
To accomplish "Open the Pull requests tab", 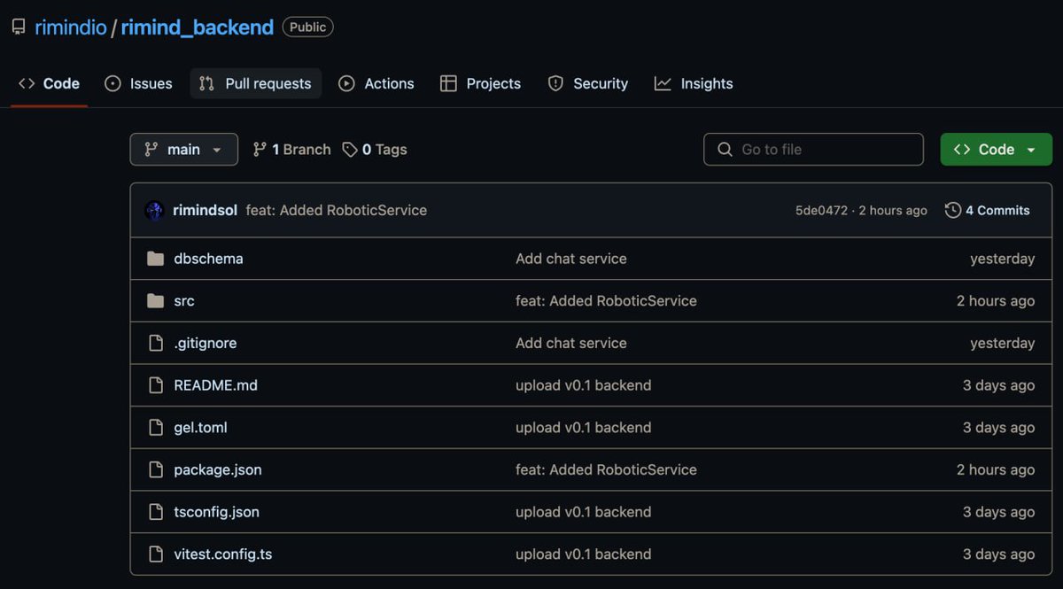I will click(x=255, y=83).
